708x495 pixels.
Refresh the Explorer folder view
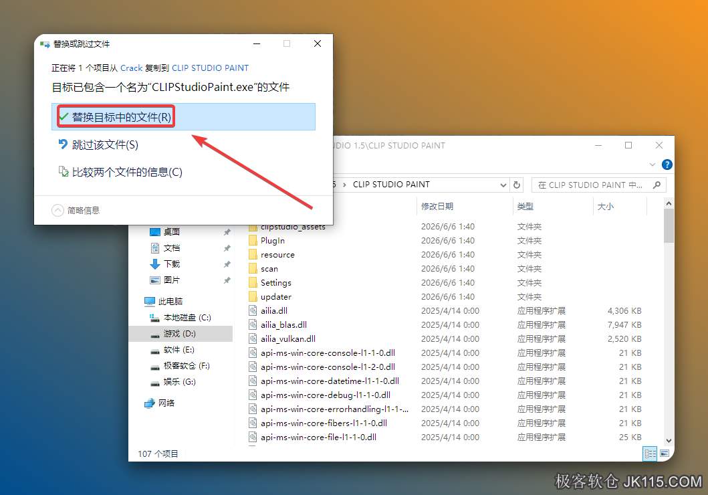click(517, 185)
